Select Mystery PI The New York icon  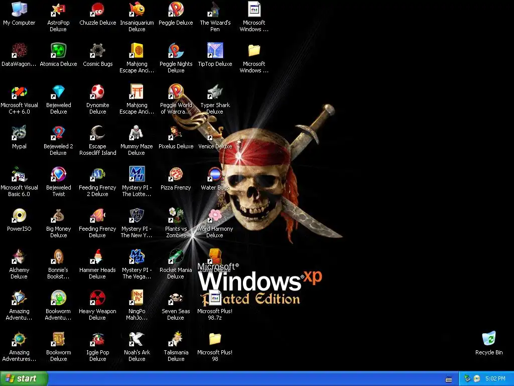pyautogui.click(x=137, y=215)
